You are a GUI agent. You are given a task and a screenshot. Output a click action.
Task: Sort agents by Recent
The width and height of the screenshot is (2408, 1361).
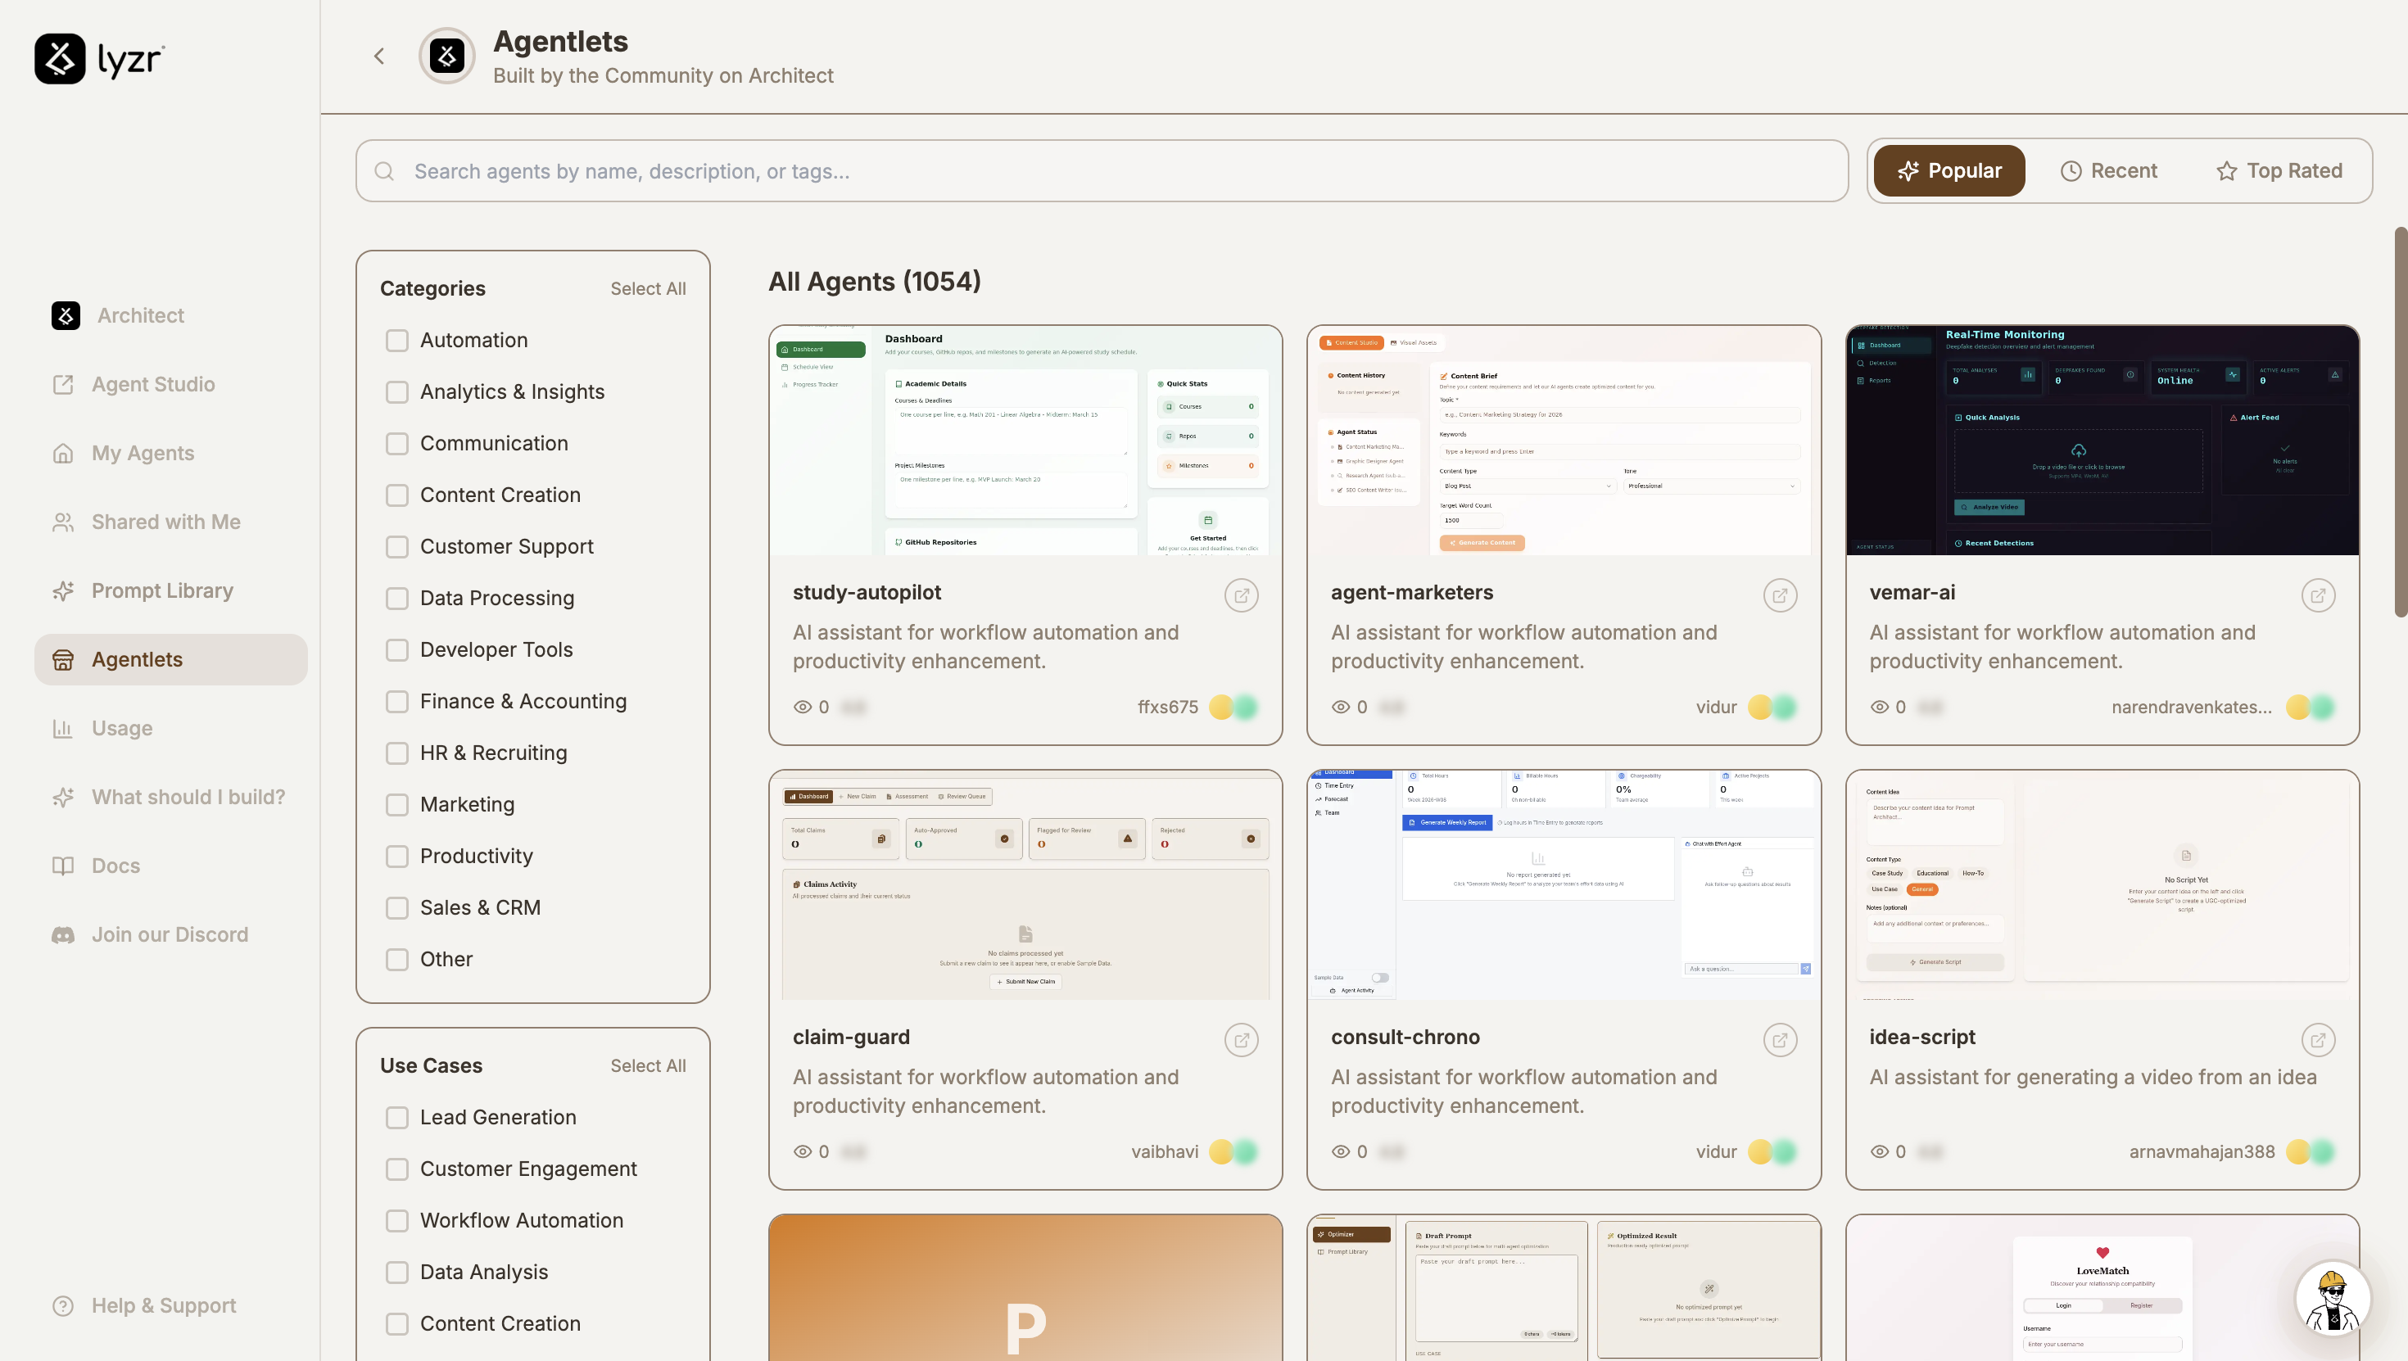pos(2109,171)
